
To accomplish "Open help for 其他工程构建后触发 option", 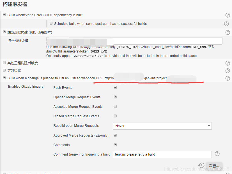I will click(228, 63).
